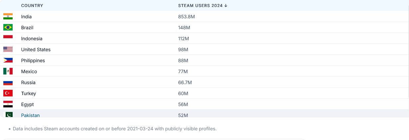Image resolution: width=409 pixels, height=140 pixels.
Task: Click the Philippines flag icon
Action: click(x=8, y=61)
